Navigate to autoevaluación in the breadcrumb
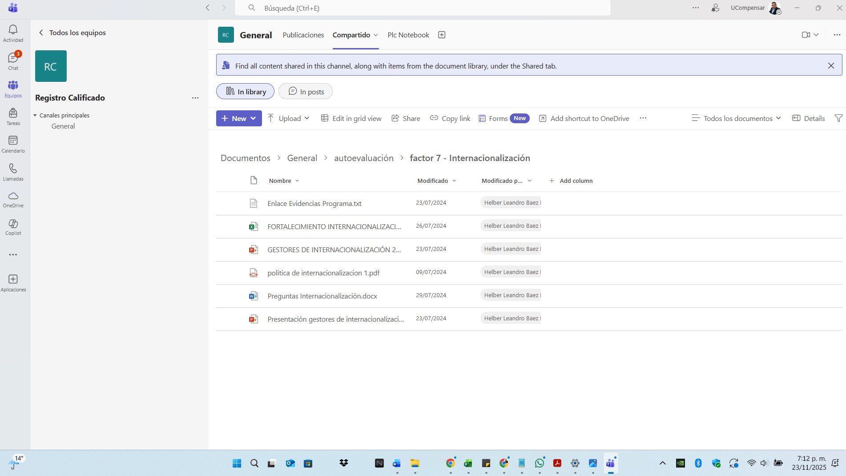The image size is (846, 476). point(363,158)
